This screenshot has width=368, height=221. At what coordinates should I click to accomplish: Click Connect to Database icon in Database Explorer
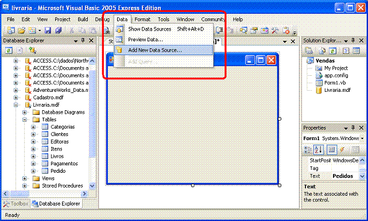point(32,51)
